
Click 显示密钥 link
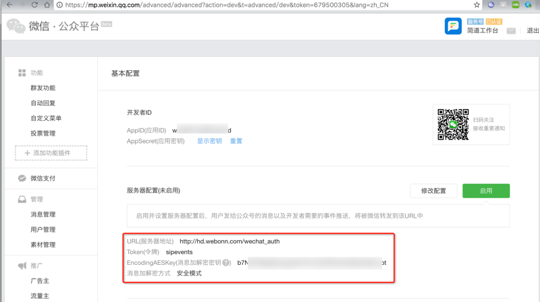209,141
